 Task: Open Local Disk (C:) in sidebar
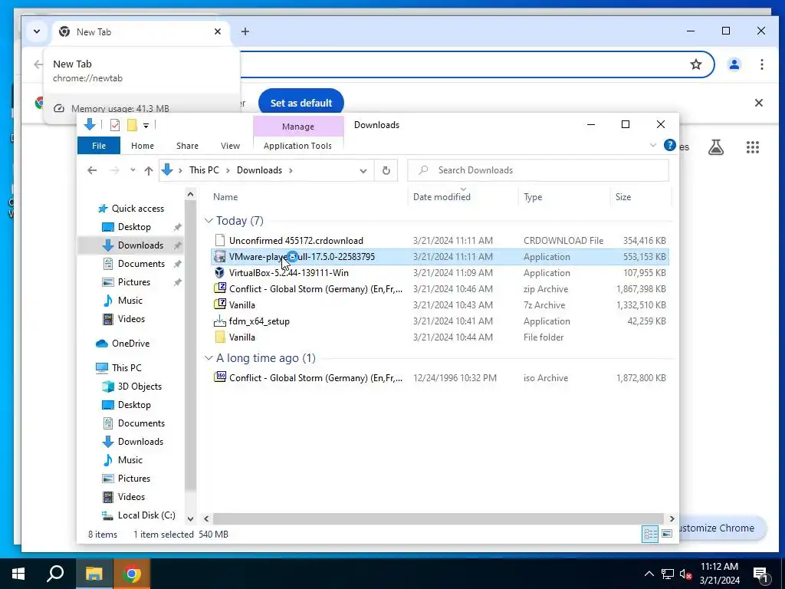[146, 515]
